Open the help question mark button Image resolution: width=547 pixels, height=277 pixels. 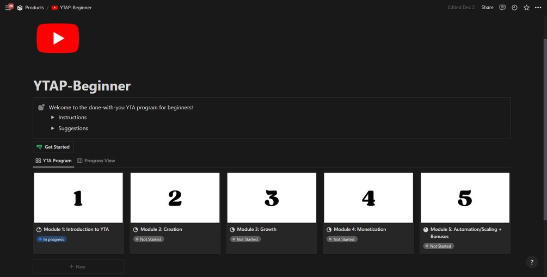tap(532, 262)
